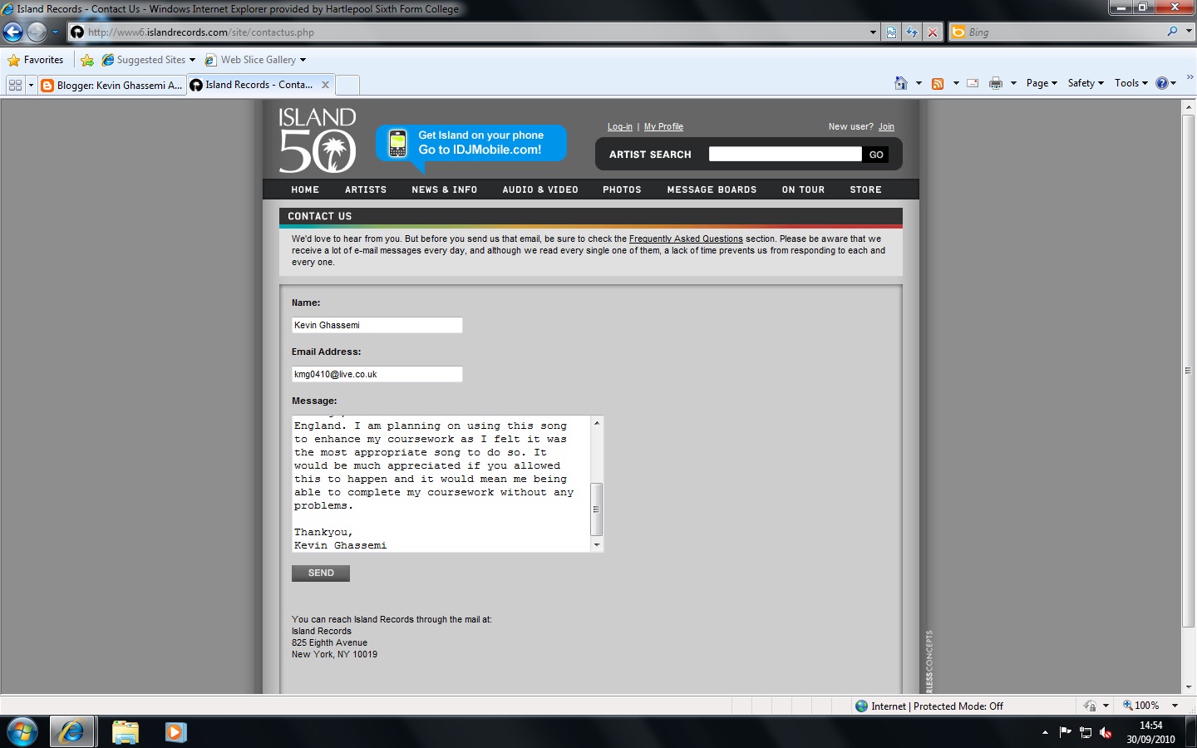The width and height of the screenshot is (1197, 748).
Task: Open Suggested Sites in favorites bar
Action: point(148,60)
